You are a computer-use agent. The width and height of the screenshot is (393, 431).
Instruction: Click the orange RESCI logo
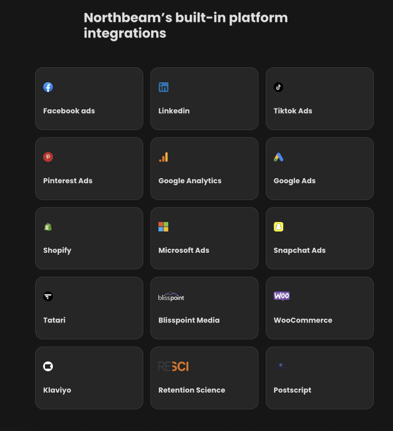[173, 366]
